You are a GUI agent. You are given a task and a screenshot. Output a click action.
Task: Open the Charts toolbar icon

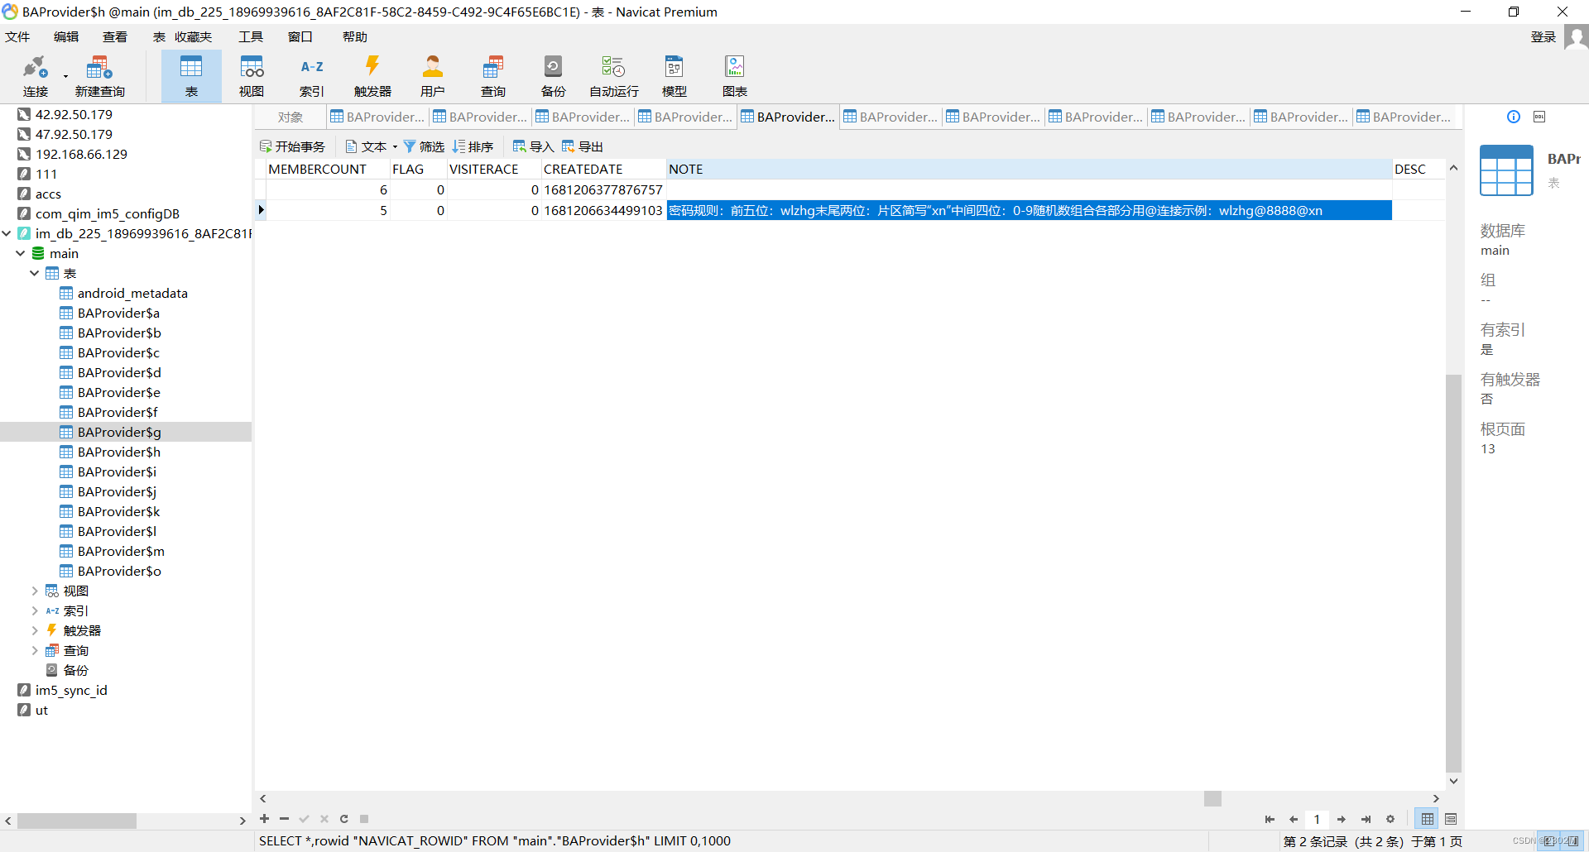735,76
